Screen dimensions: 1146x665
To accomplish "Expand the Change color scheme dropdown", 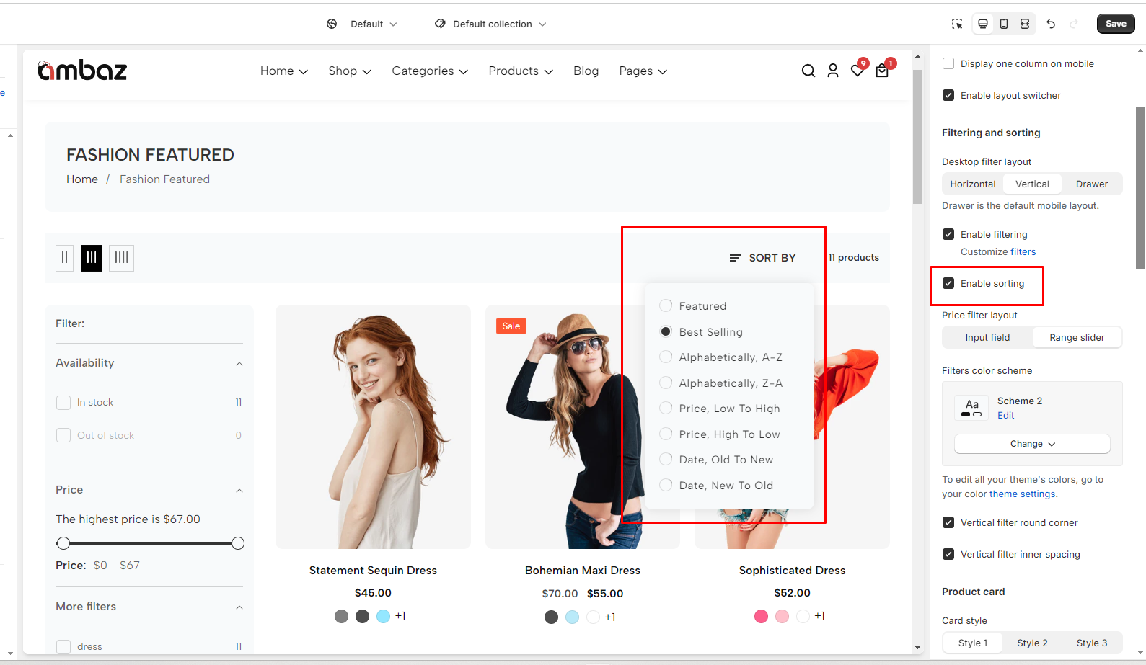I will (1031, 444).
